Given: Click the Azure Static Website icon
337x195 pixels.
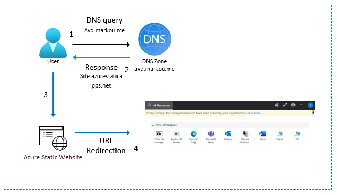Looking at the screenshot, I should click(x=53, y=138).
